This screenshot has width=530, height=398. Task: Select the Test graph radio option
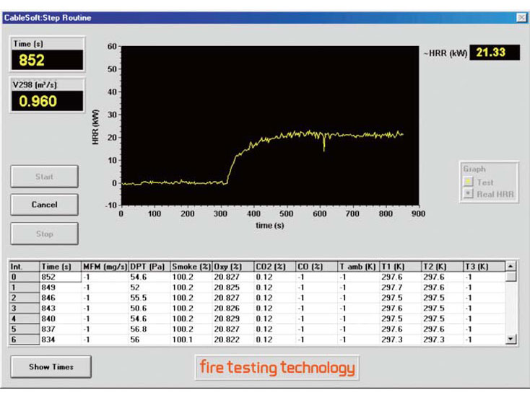coord(468,183)
